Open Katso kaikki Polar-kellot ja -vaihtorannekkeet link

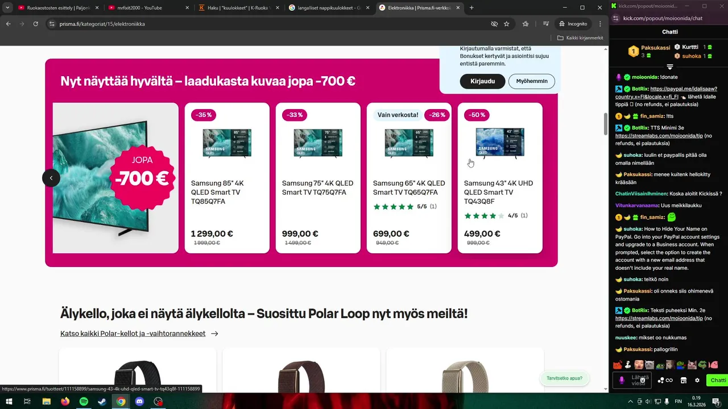pyautogui.click(x=139, y=333)
